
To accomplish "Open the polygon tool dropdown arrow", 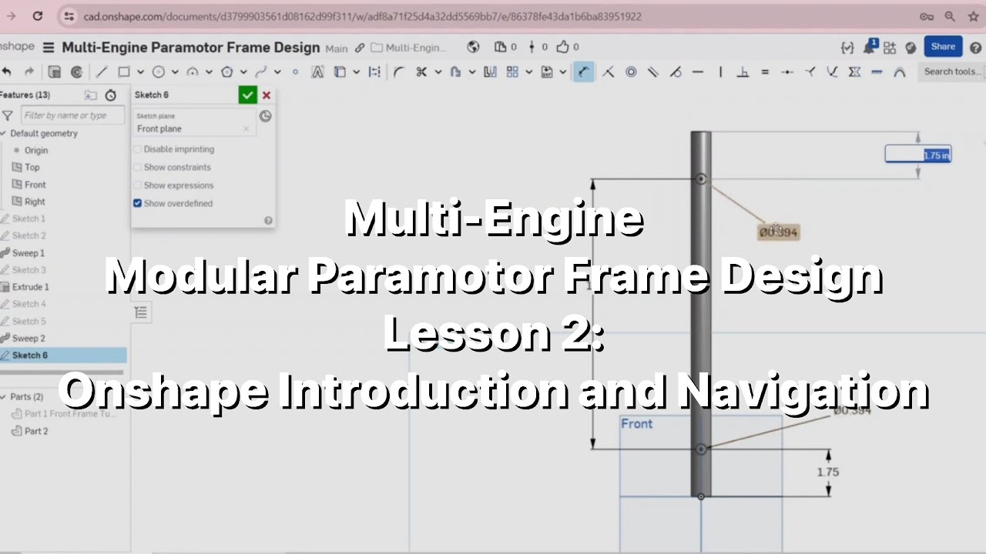I will [243, 72].
